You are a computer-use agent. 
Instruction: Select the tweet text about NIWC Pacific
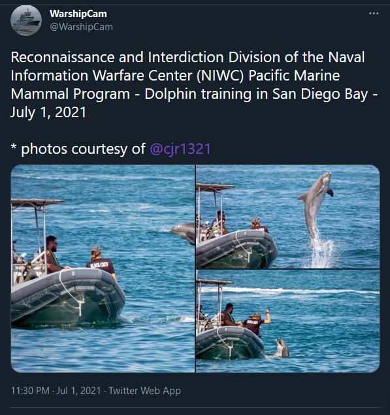pyautogui.click(x=194, y=84)
